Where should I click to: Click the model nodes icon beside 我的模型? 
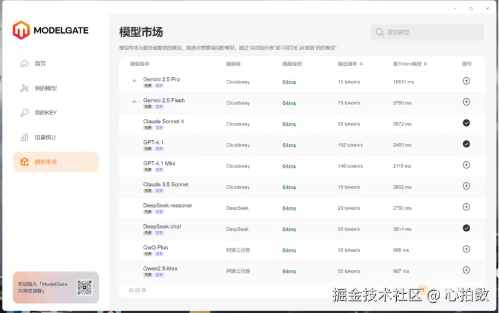click(x=25, y=88)
